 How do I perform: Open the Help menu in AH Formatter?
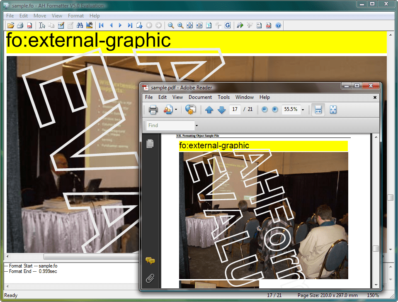pos(95,16)
